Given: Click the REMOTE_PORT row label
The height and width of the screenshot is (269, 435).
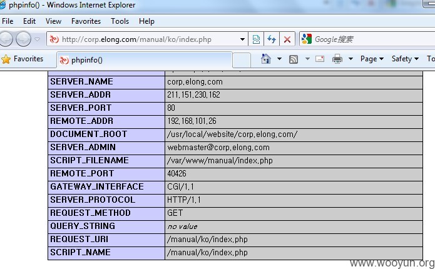Looking at the screenshot, I should 82,173.
